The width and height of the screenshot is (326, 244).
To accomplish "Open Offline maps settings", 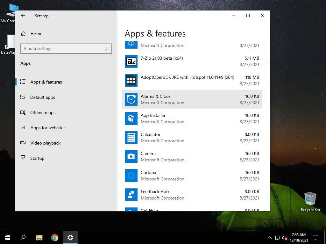I will tap(66, 112).
